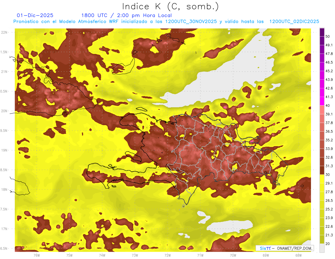
Task: Select the 01-Dic-2025 date label
Action: point(35,15)
